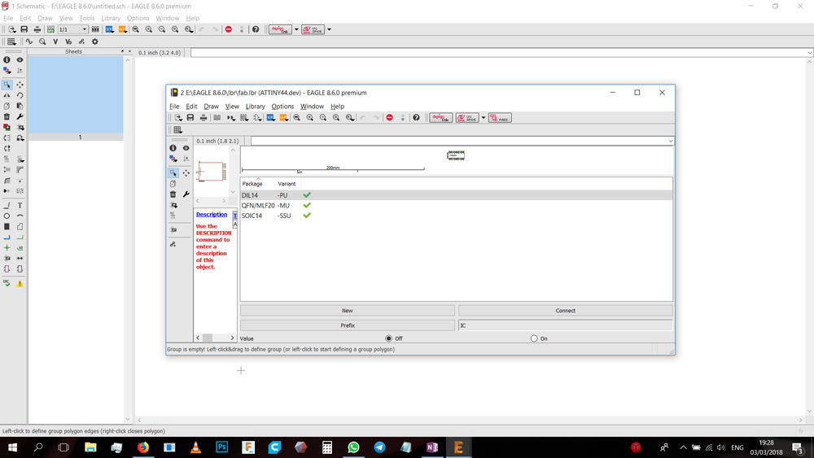The height and width of the screenshot is (458, 814).
Task: Zoom in using library window toolbar
Action: [310, 118]
